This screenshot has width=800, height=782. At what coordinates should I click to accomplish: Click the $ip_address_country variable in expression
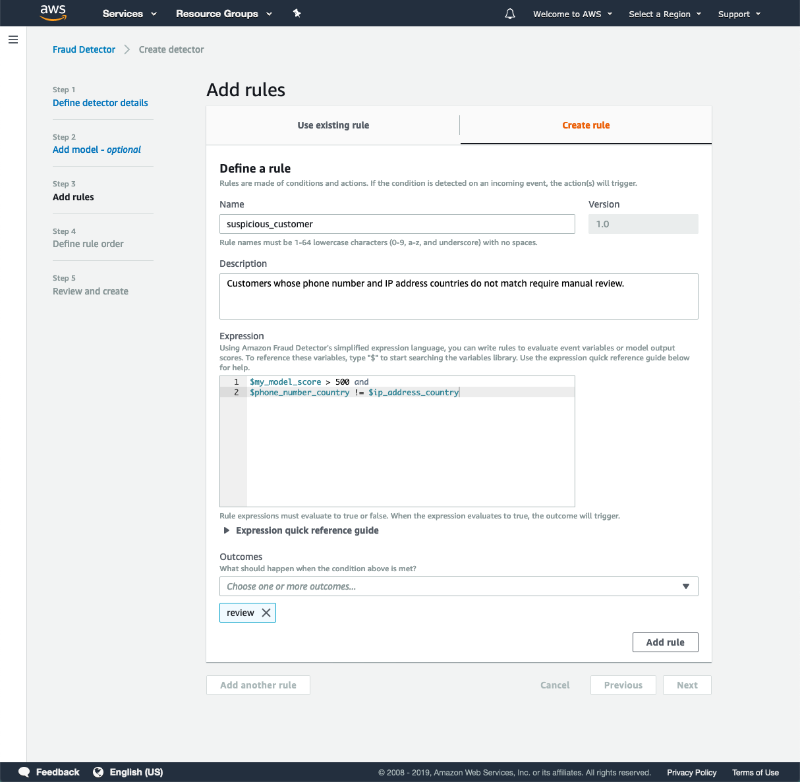413,392
